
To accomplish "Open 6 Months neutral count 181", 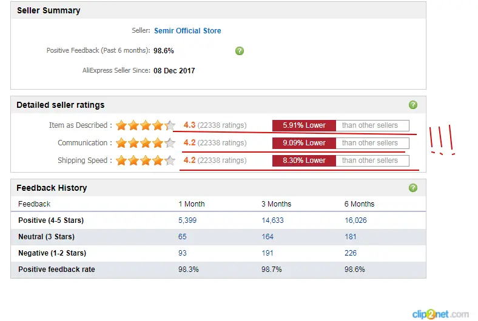I will point(350,237).
